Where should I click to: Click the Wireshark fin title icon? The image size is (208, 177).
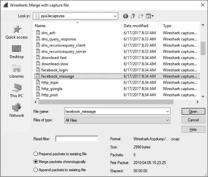pyautogui.click(x=6, y=5)
